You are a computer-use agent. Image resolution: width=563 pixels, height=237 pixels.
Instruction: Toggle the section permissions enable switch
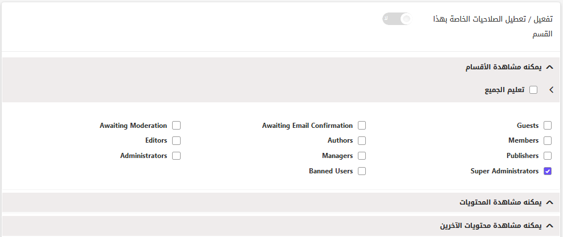397,19
